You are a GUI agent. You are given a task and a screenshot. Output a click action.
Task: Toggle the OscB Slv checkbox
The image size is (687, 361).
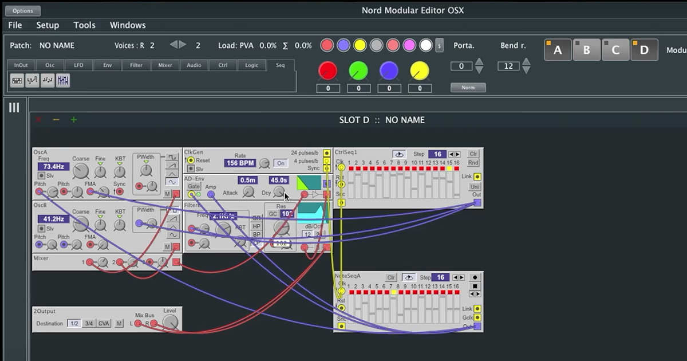pos(42,228)
